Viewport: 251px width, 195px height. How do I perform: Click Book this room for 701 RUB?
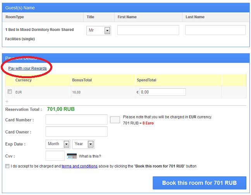199,183
